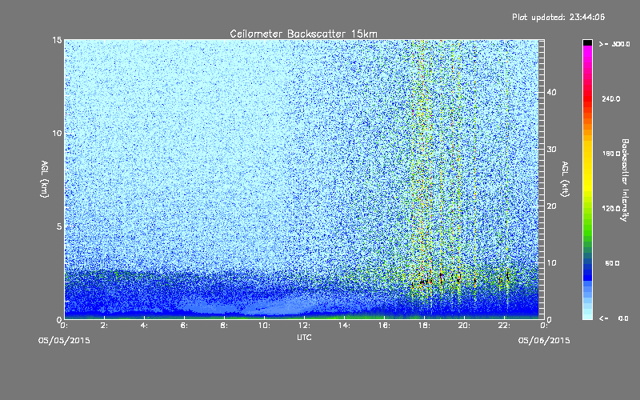The height and width of the screenshot is (400, 640).
Task: Click the 120.0 colorbar label
Action: click(611, 209)
